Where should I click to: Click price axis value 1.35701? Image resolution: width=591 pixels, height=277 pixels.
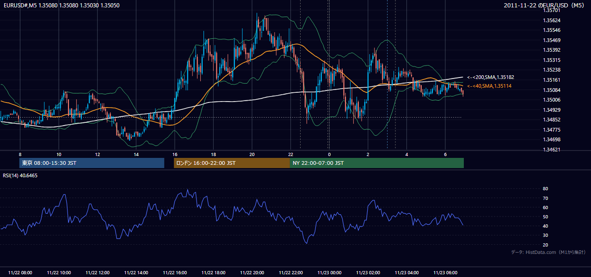tap(552, 10)
